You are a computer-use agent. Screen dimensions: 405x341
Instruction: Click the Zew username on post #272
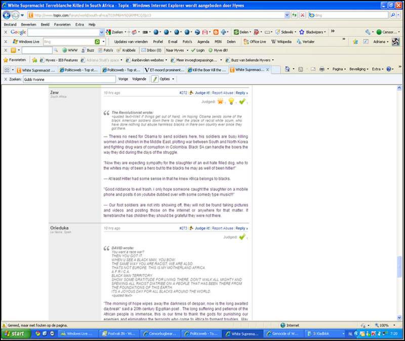(x=54, y=92)
